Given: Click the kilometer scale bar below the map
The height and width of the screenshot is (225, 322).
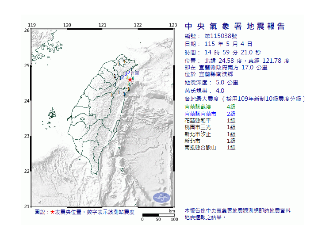Looking at the screenshot, I should [x=158, y=215].
